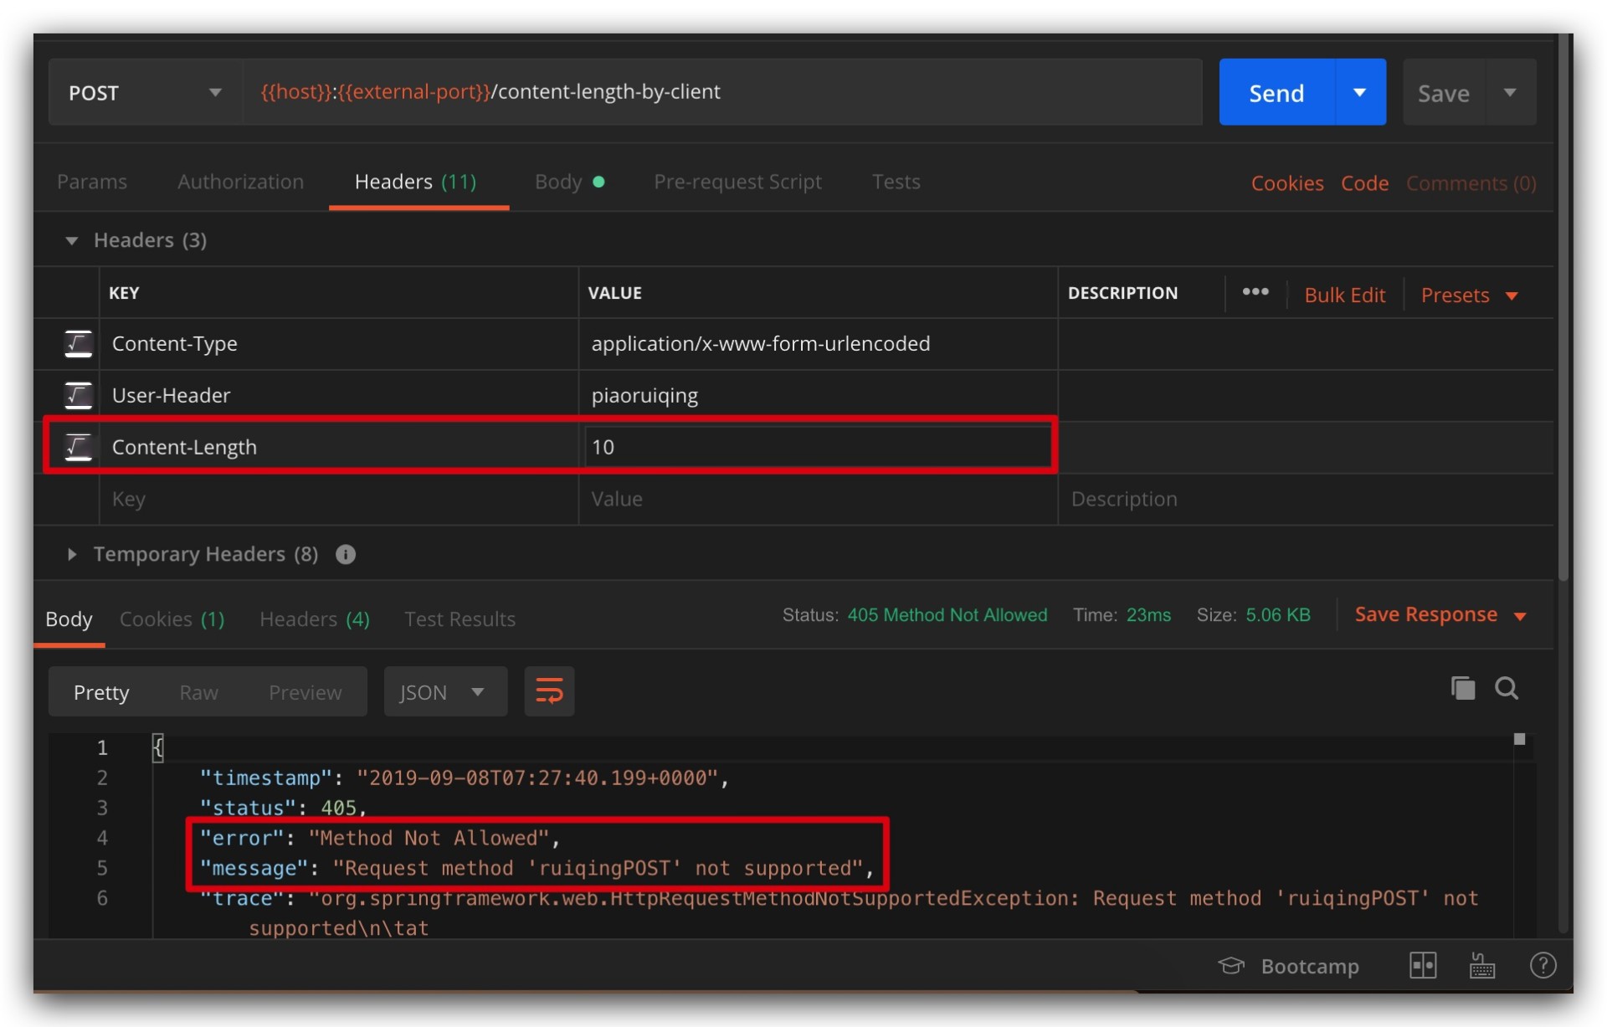Open search in response body
Screen dimensions: 1607x1027
(1507, 688)
